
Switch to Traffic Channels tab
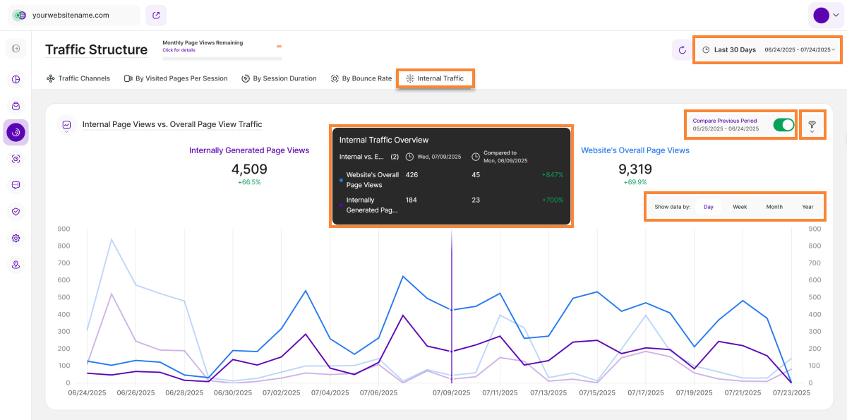(78, 78)
